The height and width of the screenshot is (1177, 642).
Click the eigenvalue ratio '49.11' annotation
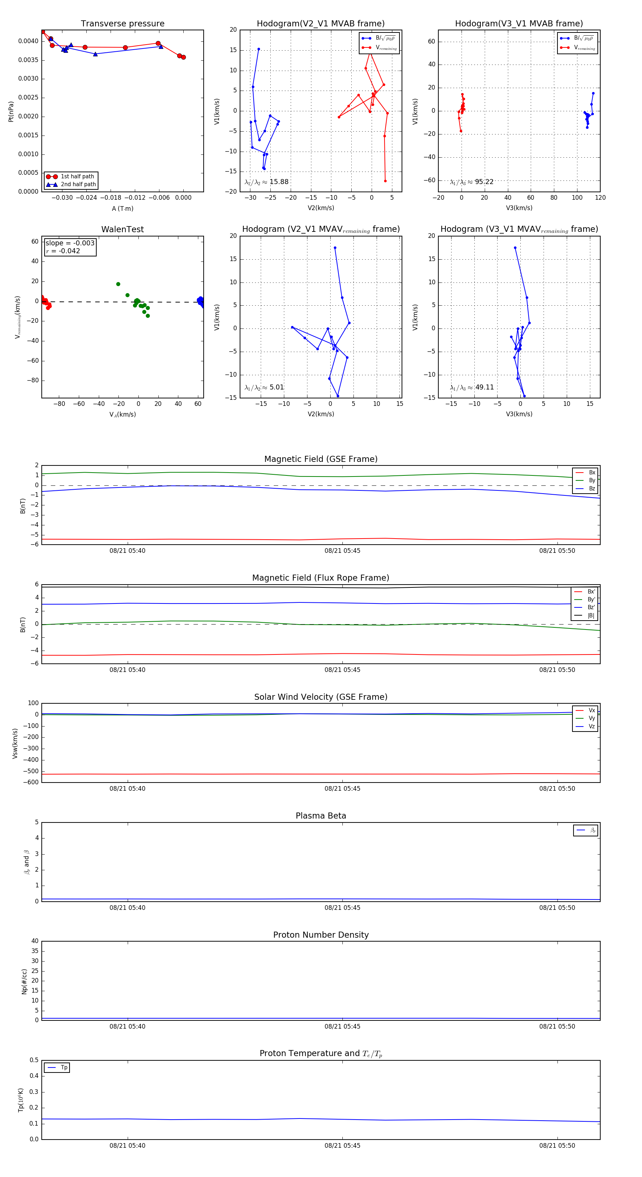pos(472,387)
